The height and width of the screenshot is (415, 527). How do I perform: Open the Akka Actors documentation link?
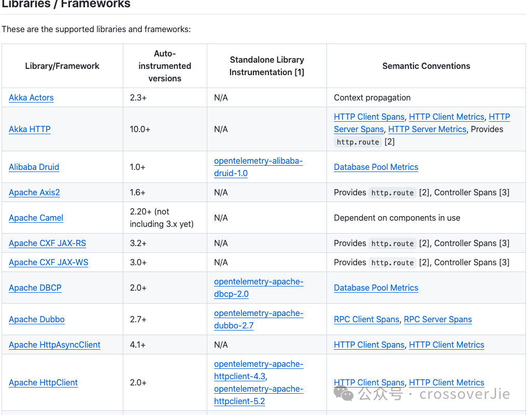tap(31, 97)
